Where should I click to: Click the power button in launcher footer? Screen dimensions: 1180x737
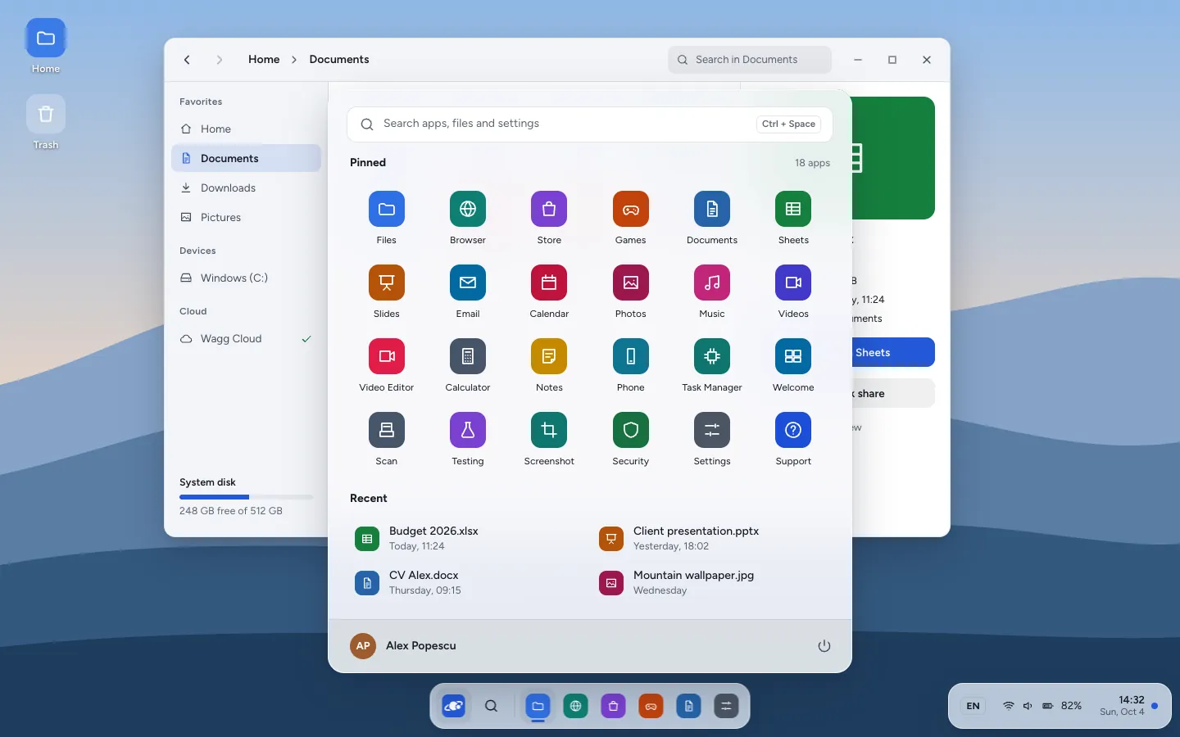[x=824, y=646]
